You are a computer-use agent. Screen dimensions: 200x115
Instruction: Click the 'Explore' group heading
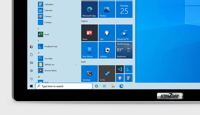click(85, 21)
